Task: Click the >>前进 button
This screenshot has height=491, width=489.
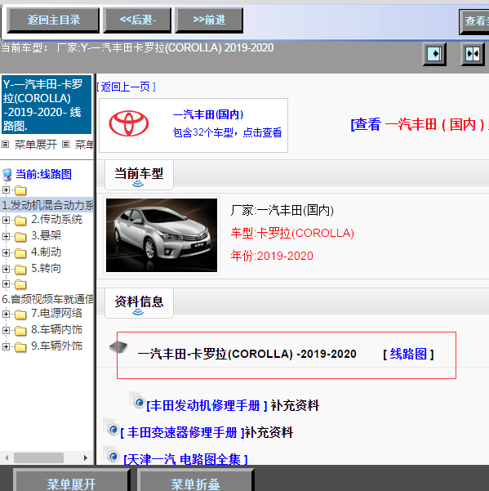Action: [x=209, y=20]
